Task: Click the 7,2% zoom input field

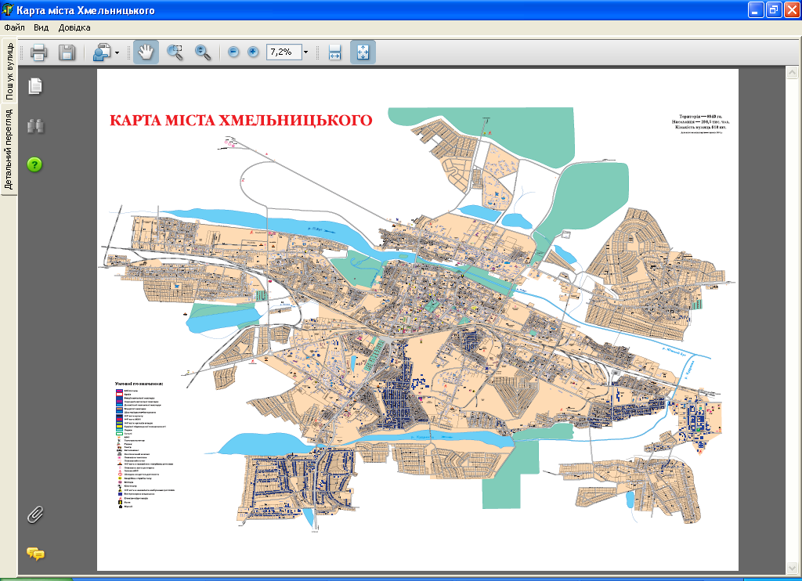Action: point(282,52)
